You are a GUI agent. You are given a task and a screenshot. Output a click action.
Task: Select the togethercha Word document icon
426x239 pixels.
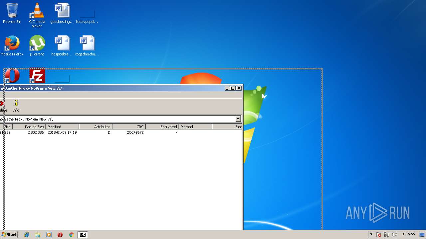pos(87,46)
